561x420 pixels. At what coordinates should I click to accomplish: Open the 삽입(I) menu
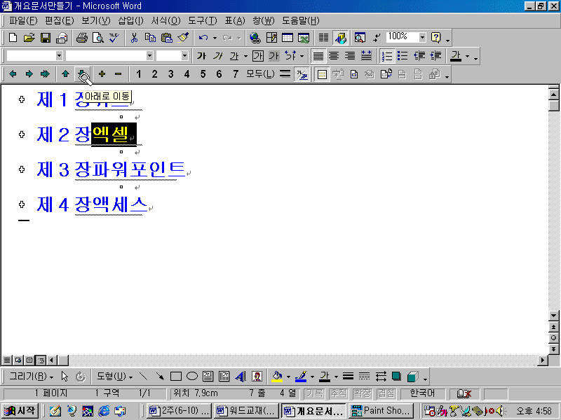click(131, 21)
